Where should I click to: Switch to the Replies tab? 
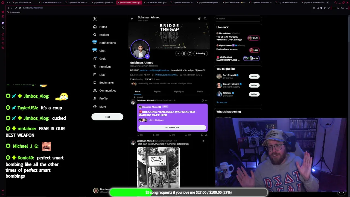point(157,91)
